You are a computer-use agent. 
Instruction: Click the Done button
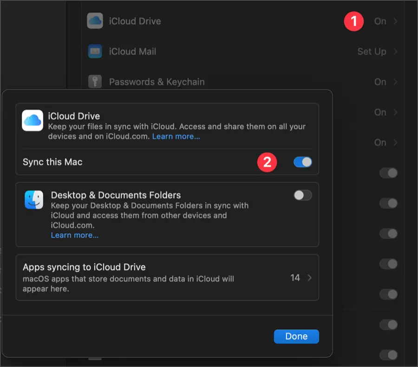(296, 336)
